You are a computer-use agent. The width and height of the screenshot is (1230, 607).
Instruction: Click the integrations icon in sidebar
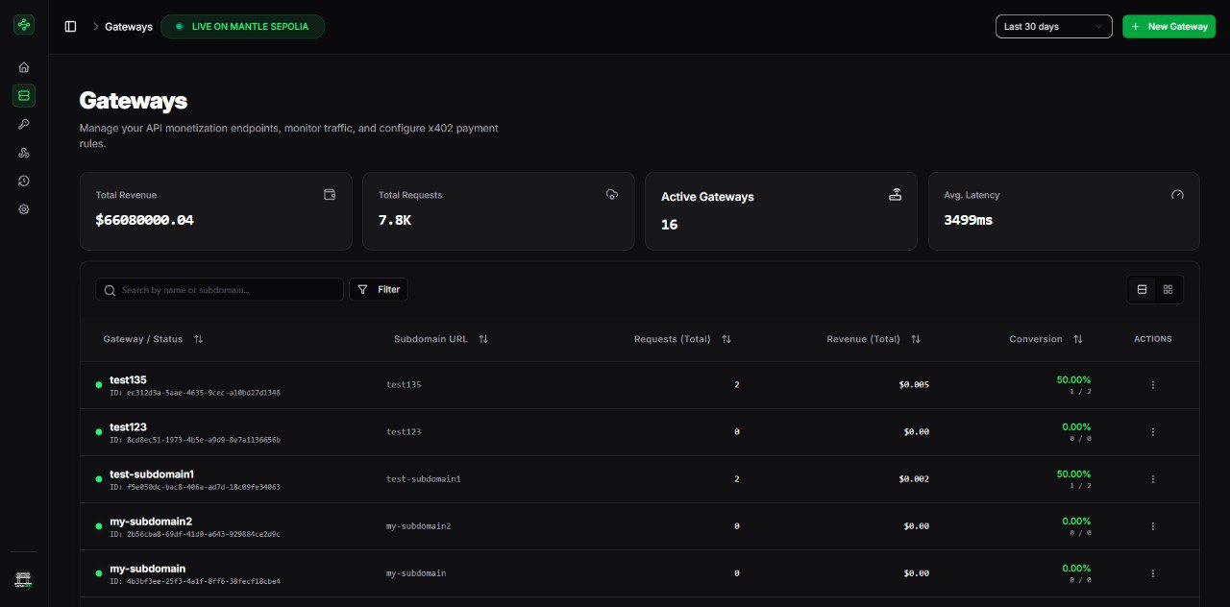24,153
